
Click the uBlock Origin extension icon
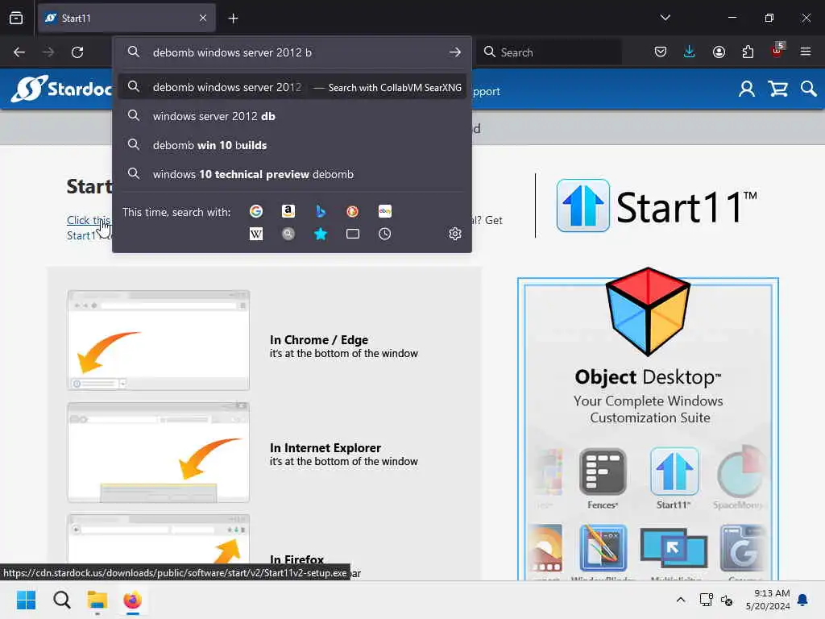click(777, 51)
